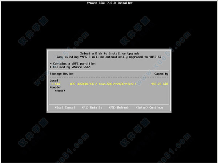Click the 'Claimed by VMware vSAN' legend line
218x163 pixels.
[70, 67]
